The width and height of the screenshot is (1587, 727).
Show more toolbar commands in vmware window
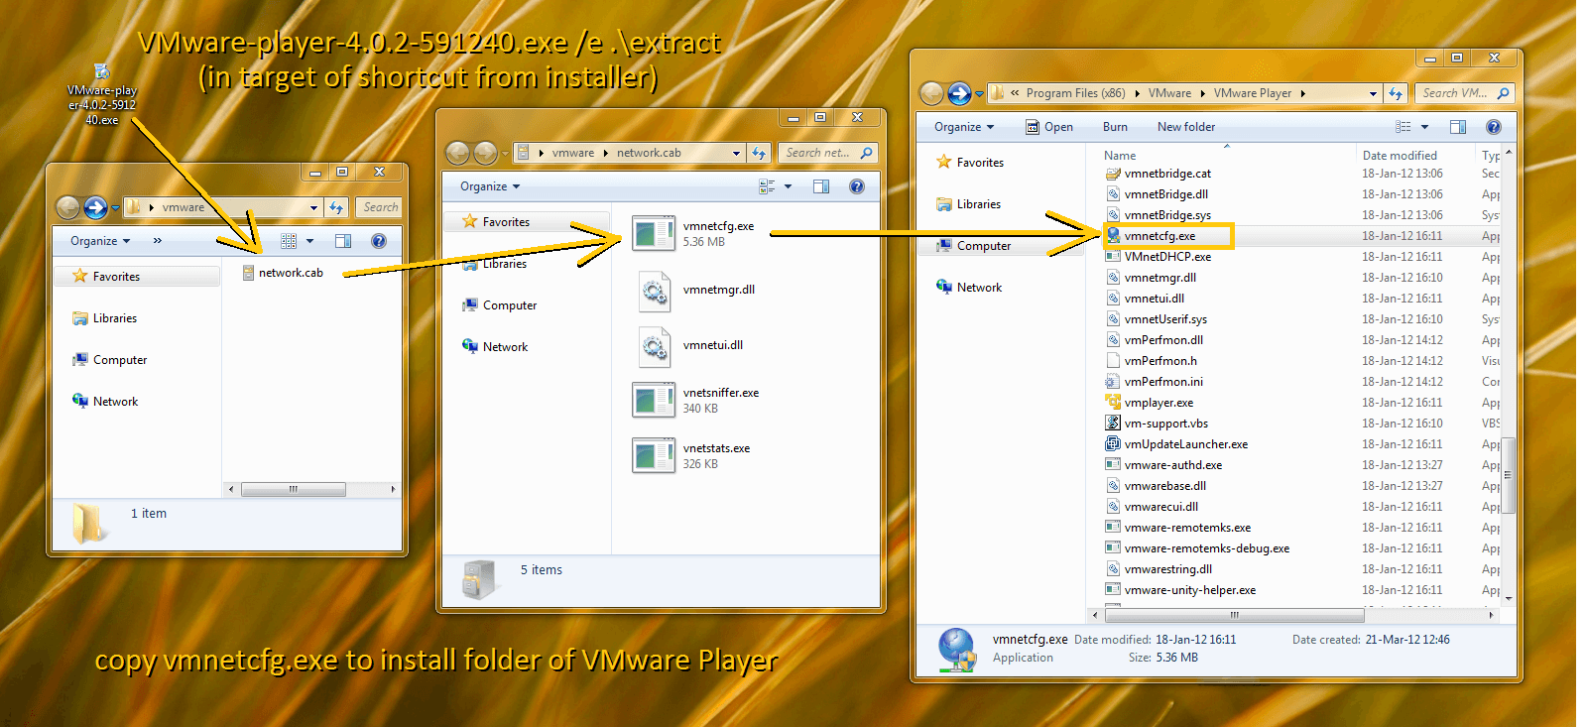coord(157,241)
